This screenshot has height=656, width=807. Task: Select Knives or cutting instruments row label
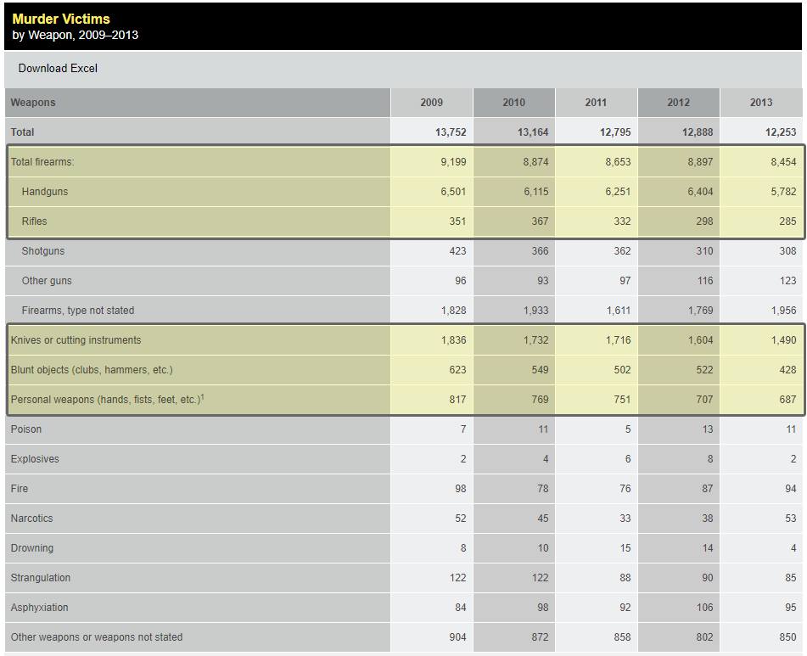(76, 340)
